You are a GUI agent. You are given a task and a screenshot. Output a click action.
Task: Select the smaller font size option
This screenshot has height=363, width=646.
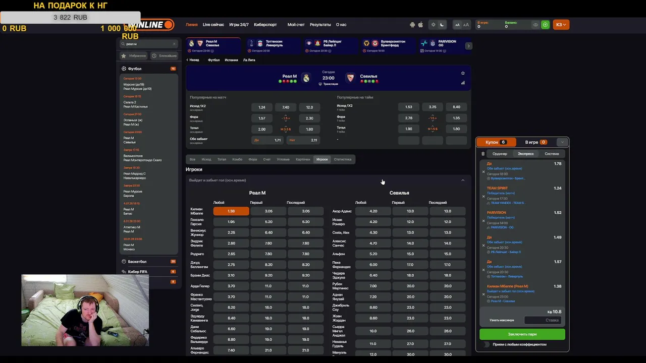tap(457, 25)
